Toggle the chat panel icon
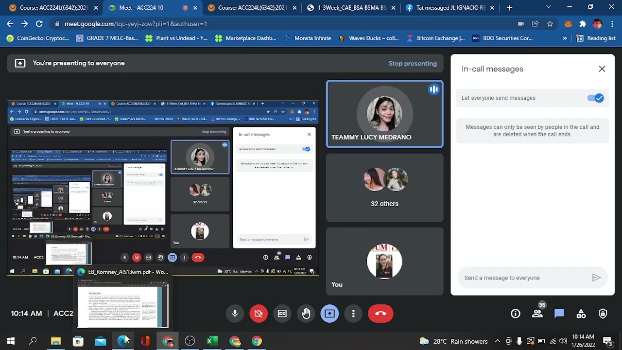 [x=559, y=314]
